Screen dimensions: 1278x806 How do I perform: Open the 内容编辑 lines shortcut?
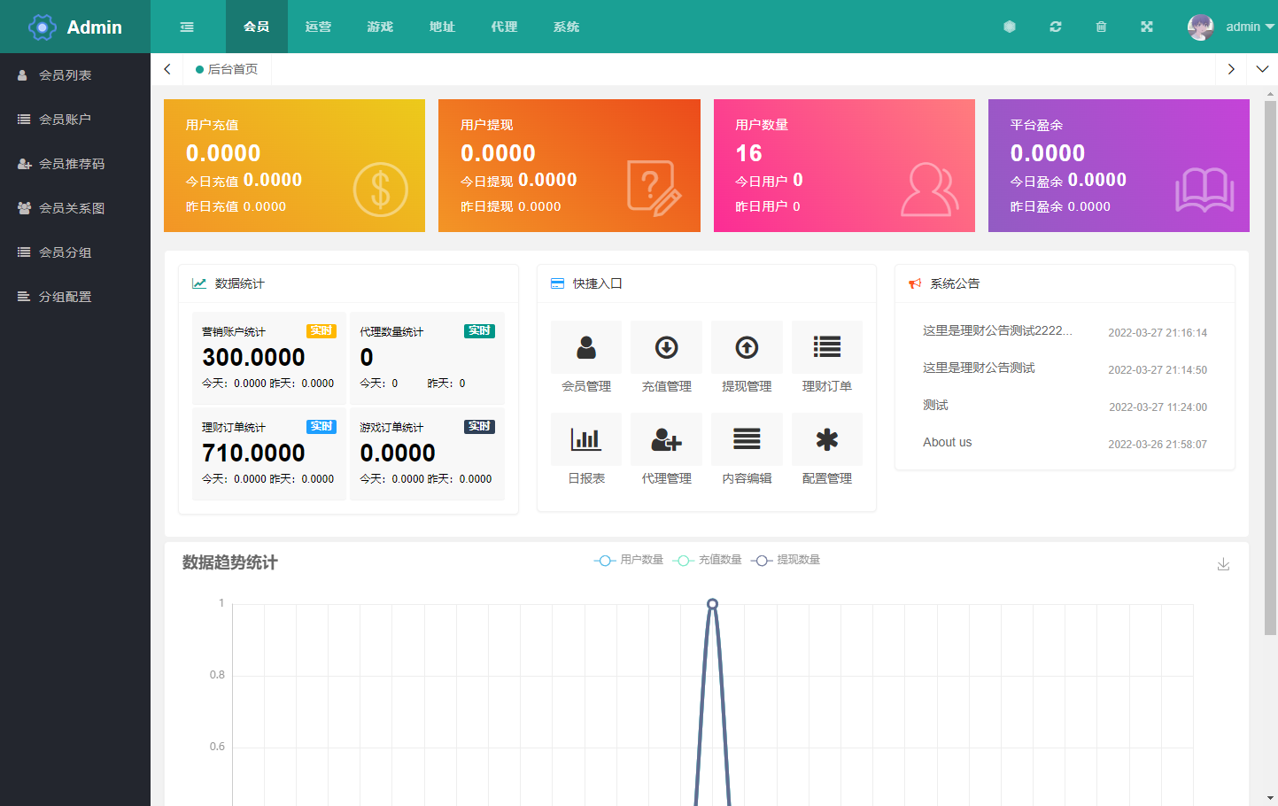pos(747,439)
